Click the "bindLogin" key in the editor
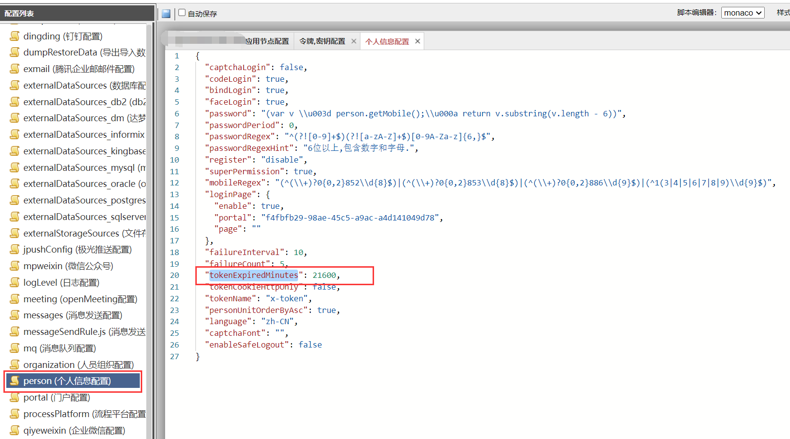The height and width of the screenshot is (439, 790). click(x=231, y=90)
